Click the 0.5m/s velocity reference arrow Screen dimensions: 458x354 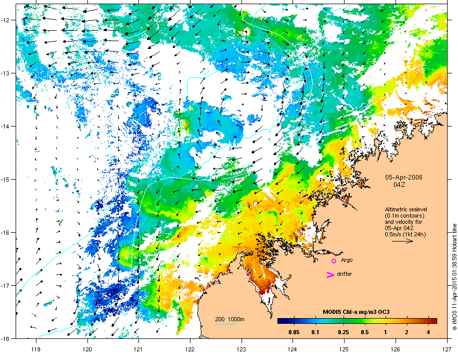click(402, 241)
